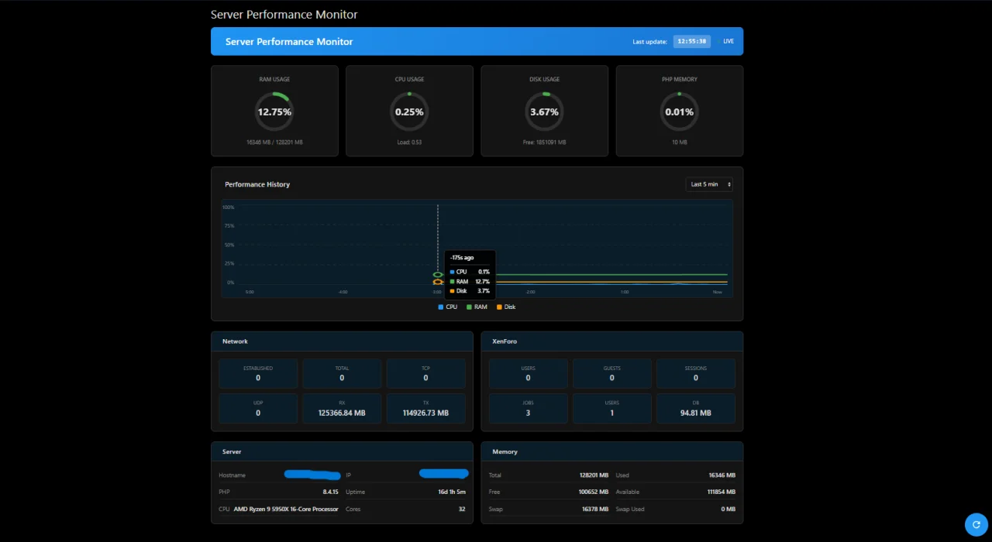Click the RAM Usage circular gauge

coord(274,111)
